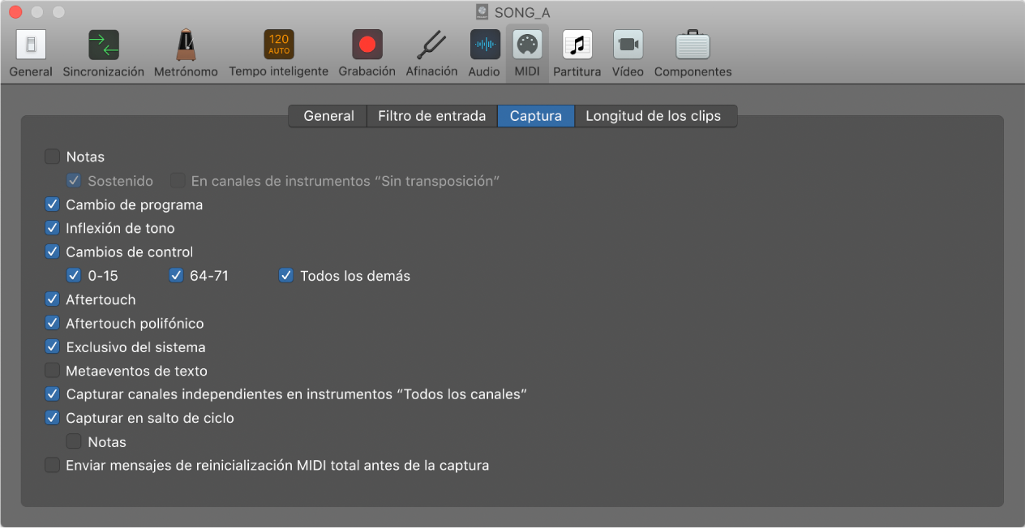Toggle En canales de instrumentos Sin transposición
The image size is (1025, 529).
[178, 181]
